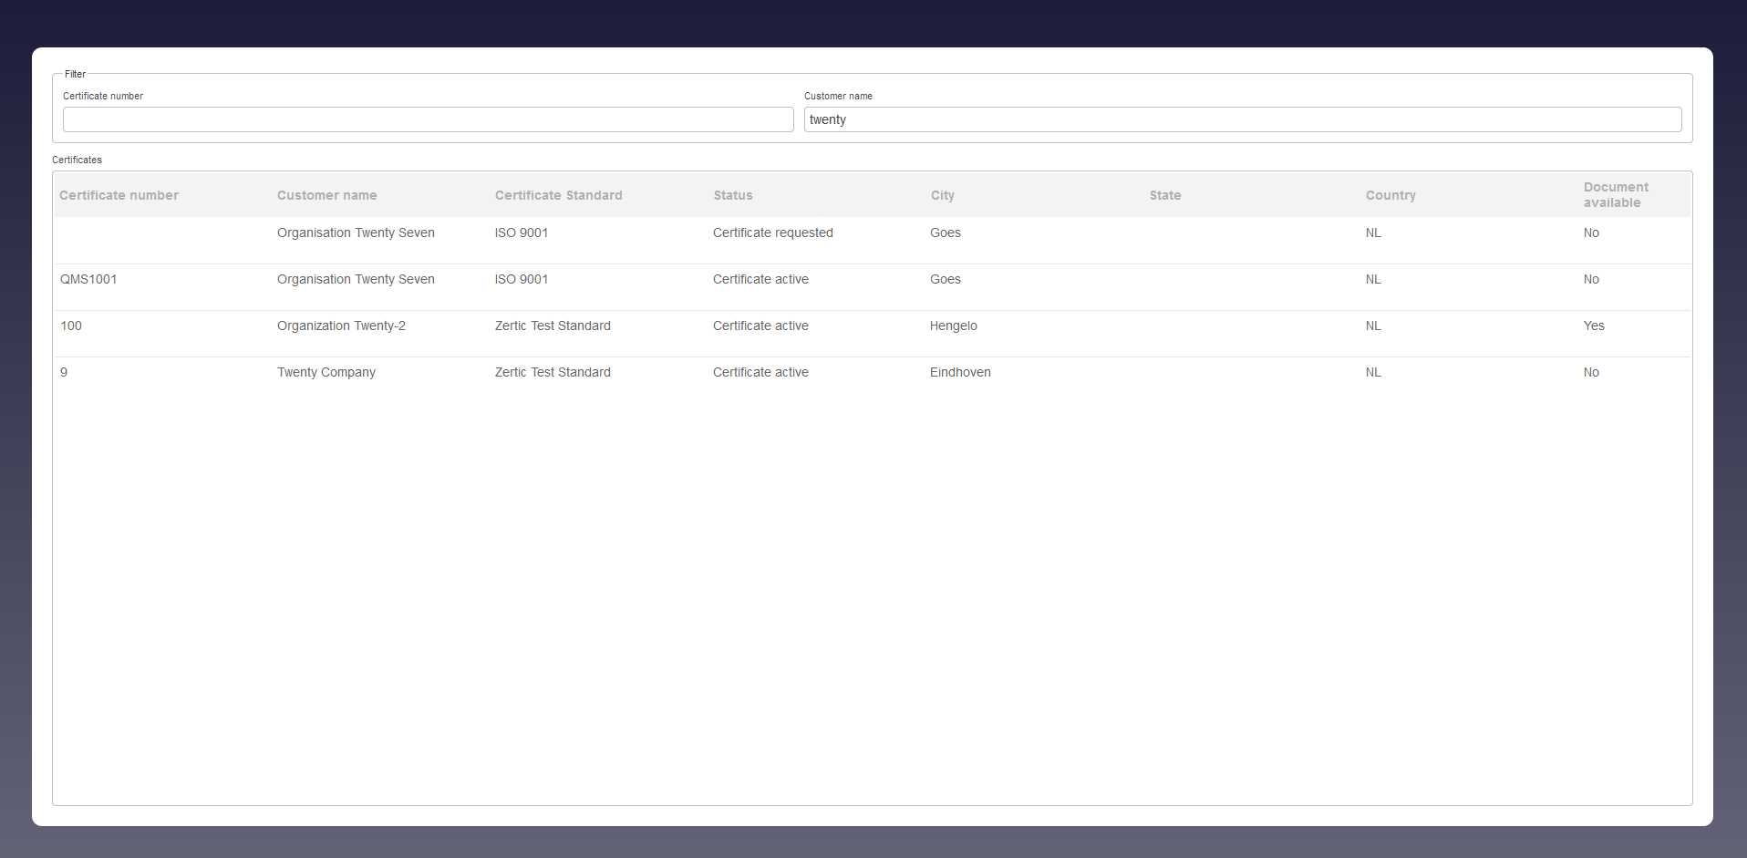The height and width of the screenshot is (858, 1747).
Task: Open the Twenty Company customer row
Action: coord(326,372)
